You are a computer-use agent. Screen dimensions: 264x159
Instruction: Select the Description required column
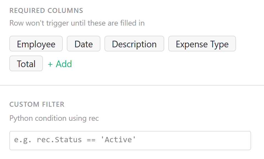point(134,44)
